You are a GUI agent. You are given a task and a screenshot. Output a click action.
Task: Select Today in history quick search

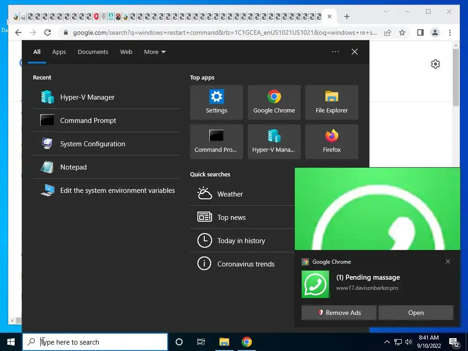tap(242, 240)
